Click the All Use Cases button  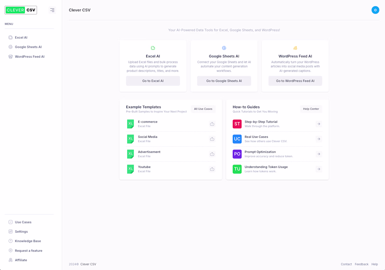click(x=203, y=109)
